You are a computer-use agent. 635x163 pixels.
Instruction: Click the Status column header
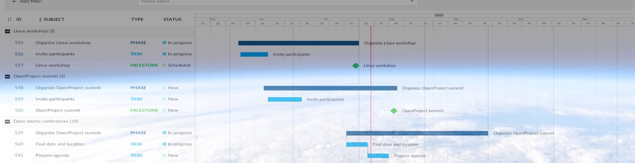pos(172,19)
